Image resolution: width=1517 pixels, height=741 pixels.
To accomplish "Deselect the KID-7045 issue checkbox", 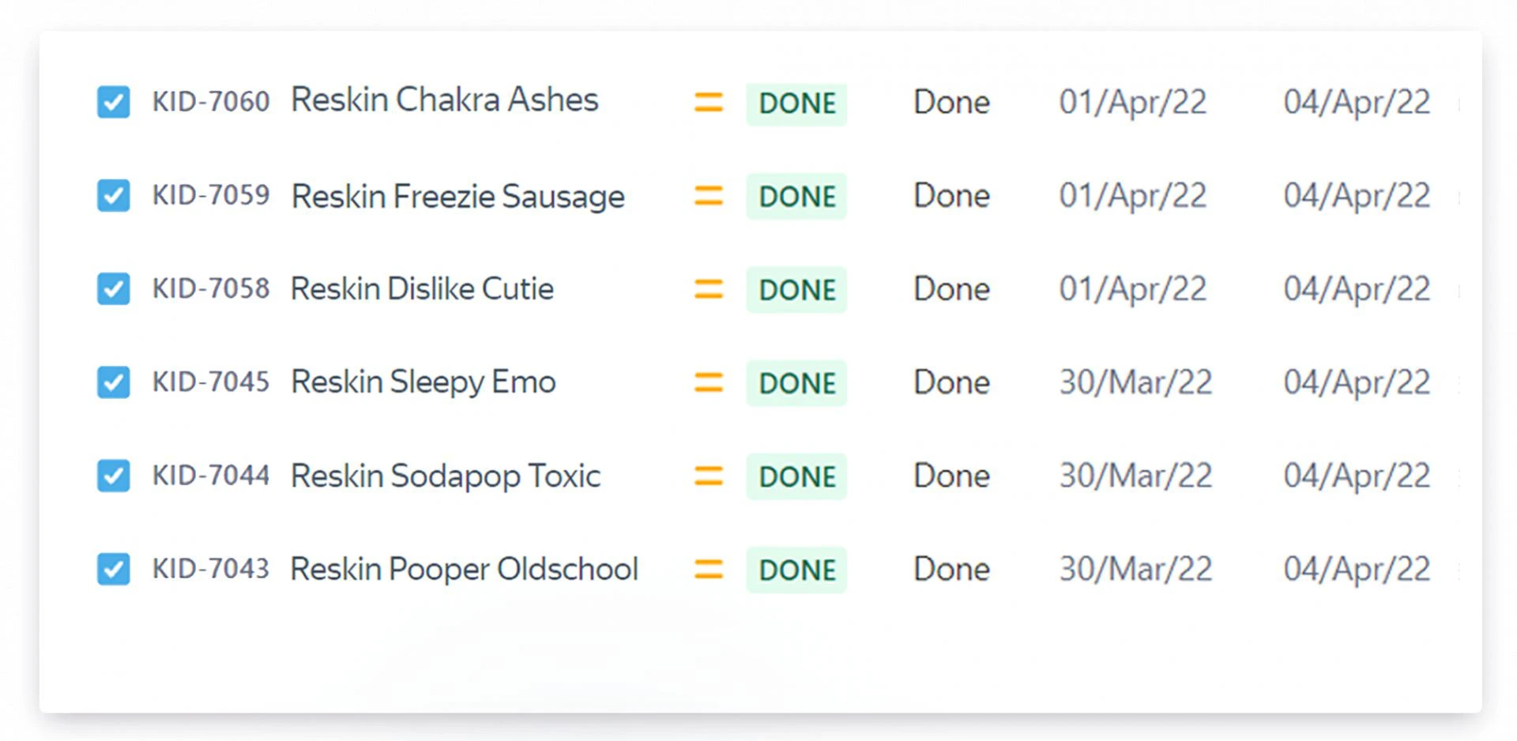I will [x=114, y=382].
